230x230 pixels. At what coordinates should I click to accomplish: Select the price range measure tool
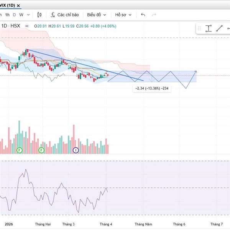[x=209, y=28]
